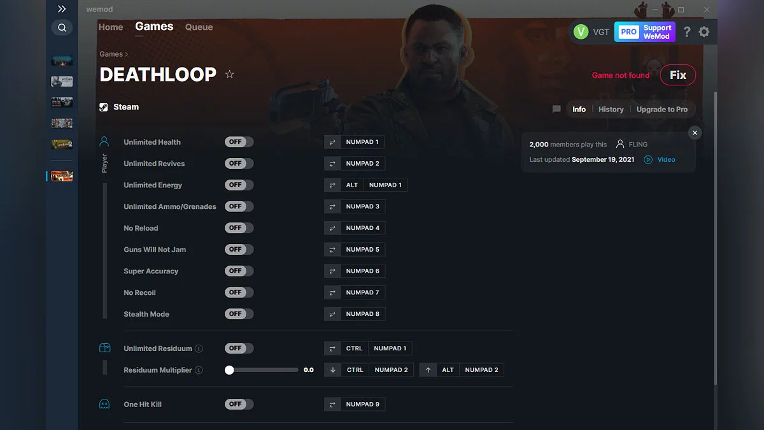Open search using the magnifying glass icon
The height and width of the screenshot is (430, 764).
click(62, 27)
